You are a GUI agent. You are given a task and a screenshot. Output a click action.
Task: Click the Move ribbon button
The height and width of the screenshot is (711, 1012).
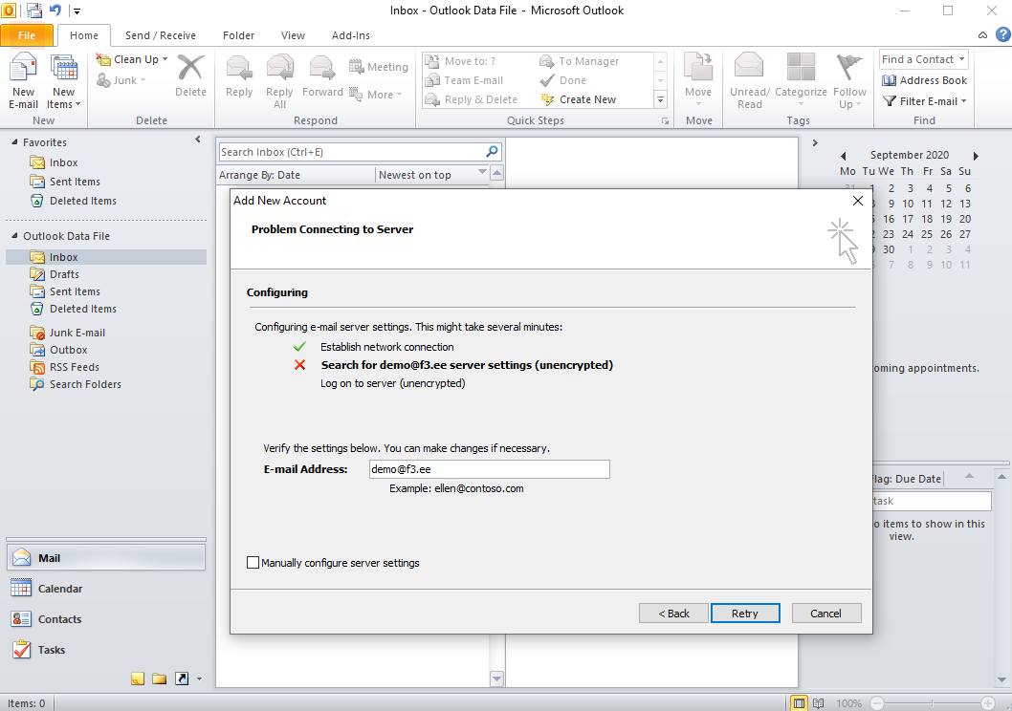click(698, 80)
